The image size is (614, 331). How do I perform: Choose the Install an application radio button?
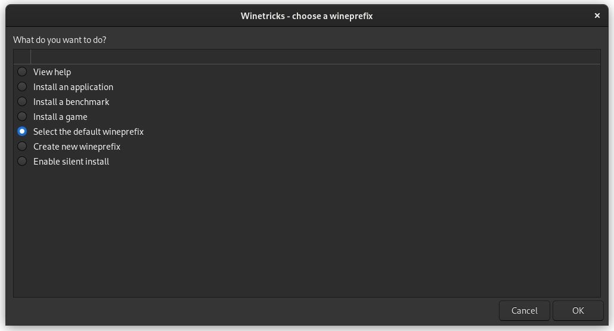pyautogui.click(x=22, y=86)
